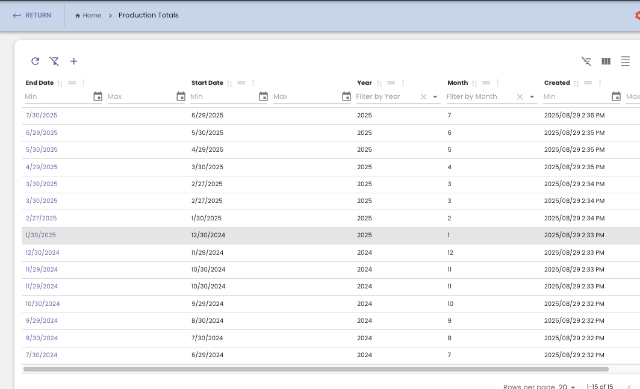Click the refresh table icon
Viewport: 640px width, 389px height.
35,61
